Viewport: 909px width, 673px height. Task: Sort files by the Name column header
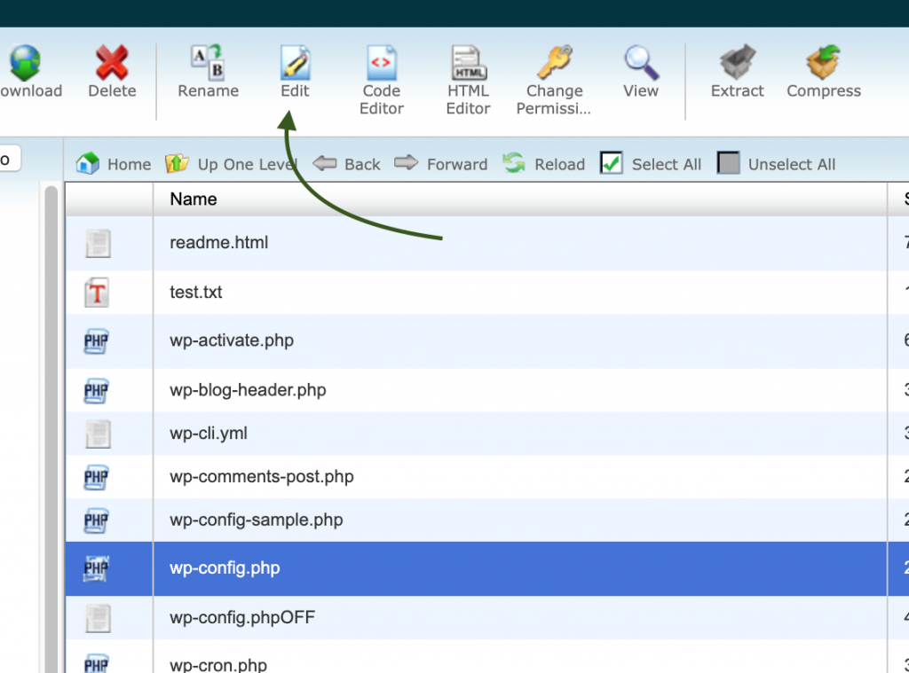(x=193, y=199)
